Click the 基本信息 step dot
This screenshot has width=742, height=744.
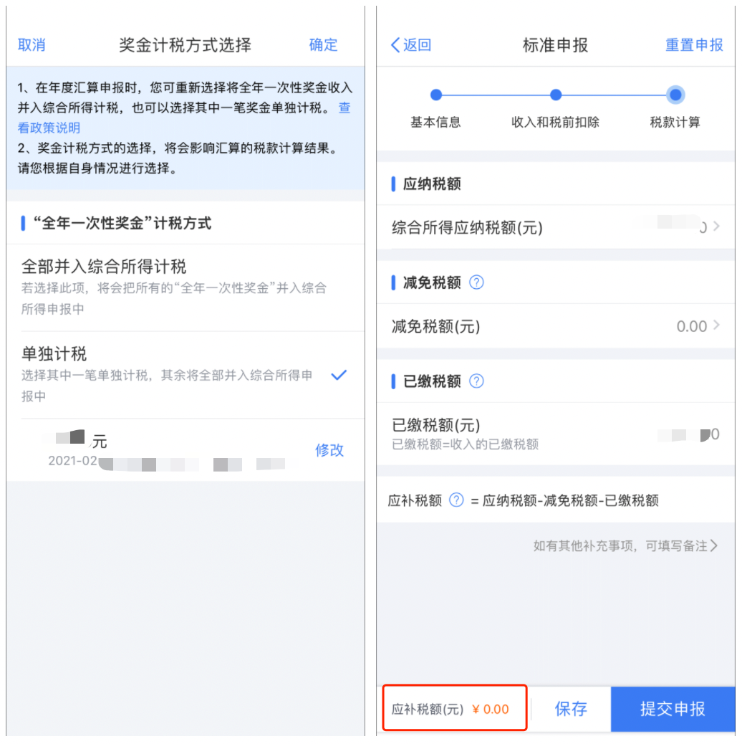click(x=435, y=95)
